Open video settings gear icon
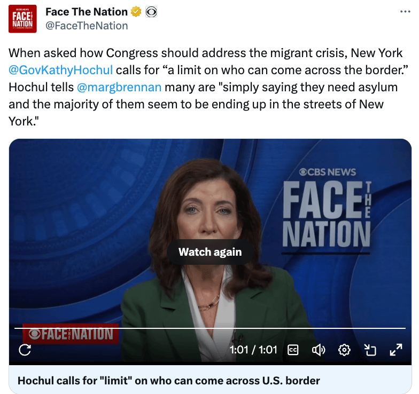 coord(344,350)
